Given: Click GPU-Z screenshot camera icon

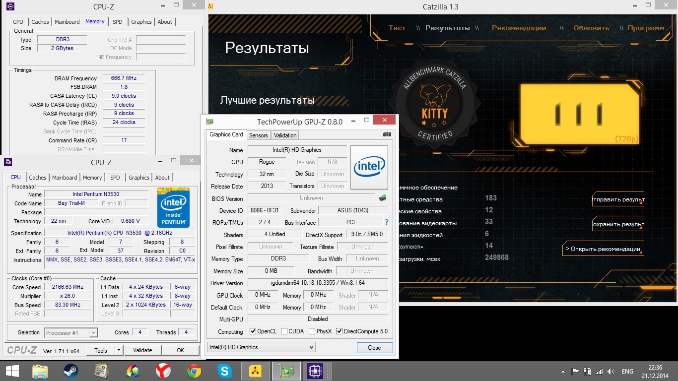Looking at the screenshot, I should pos(387,134).
